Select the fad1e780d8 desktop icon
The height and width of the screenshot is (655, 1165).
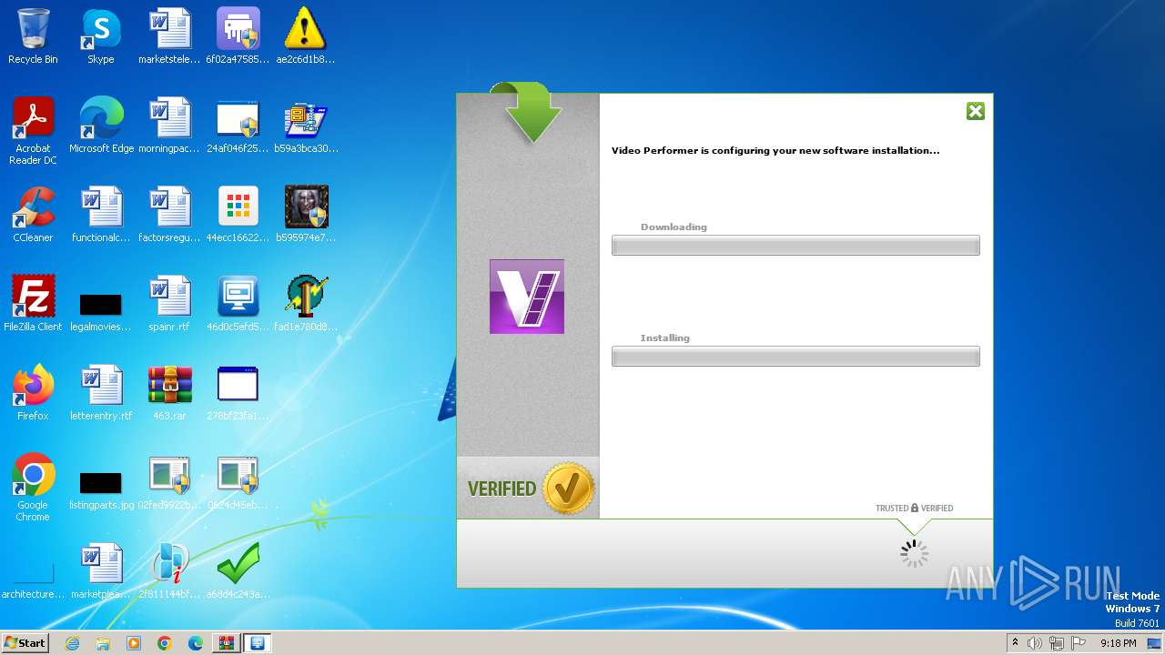(x=306, y=304)
